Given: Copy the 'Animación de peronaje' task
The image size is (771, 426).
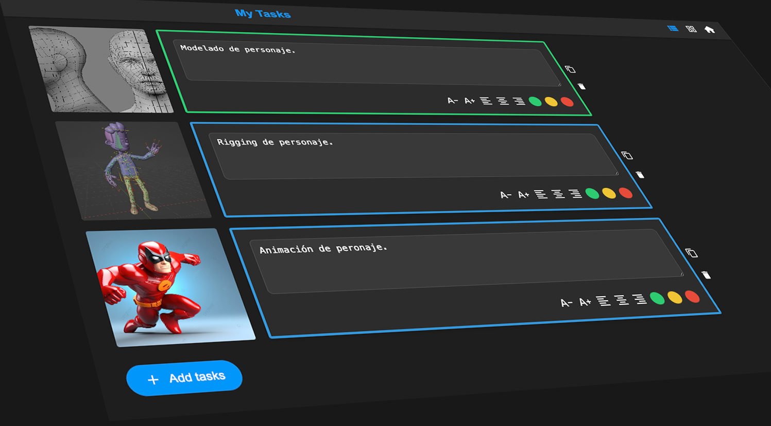Looking at the screenshot, I should [x=691, y=253].
